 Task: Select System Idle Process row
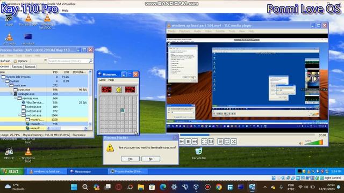point(44,77)
